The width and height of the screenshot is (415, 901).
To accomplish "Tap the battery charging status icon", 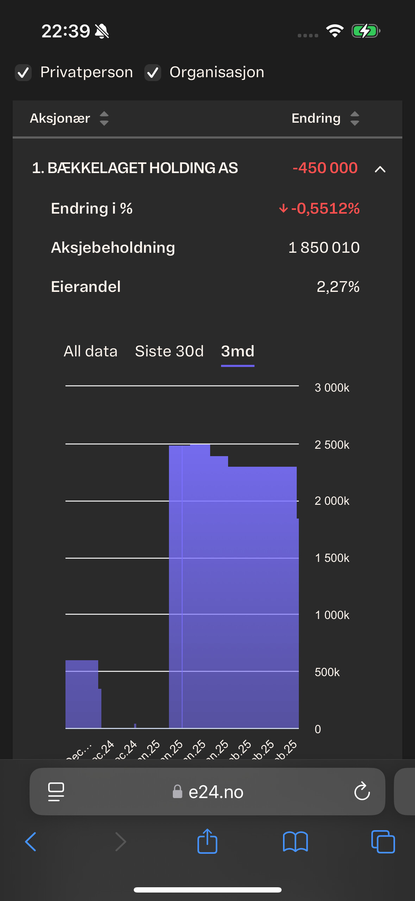I will 366,31.
